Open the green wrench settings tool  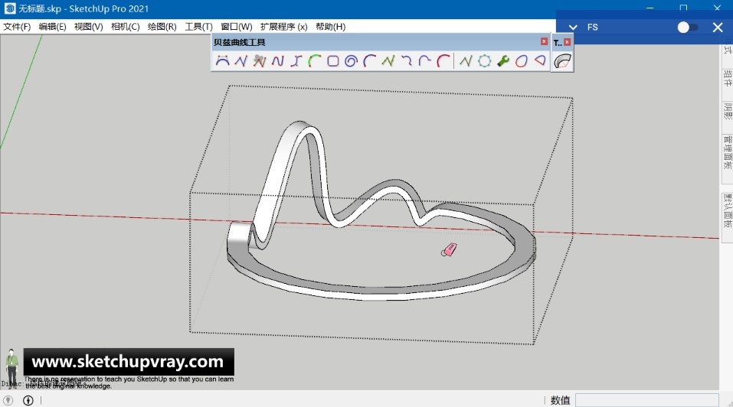pos(503,61)
